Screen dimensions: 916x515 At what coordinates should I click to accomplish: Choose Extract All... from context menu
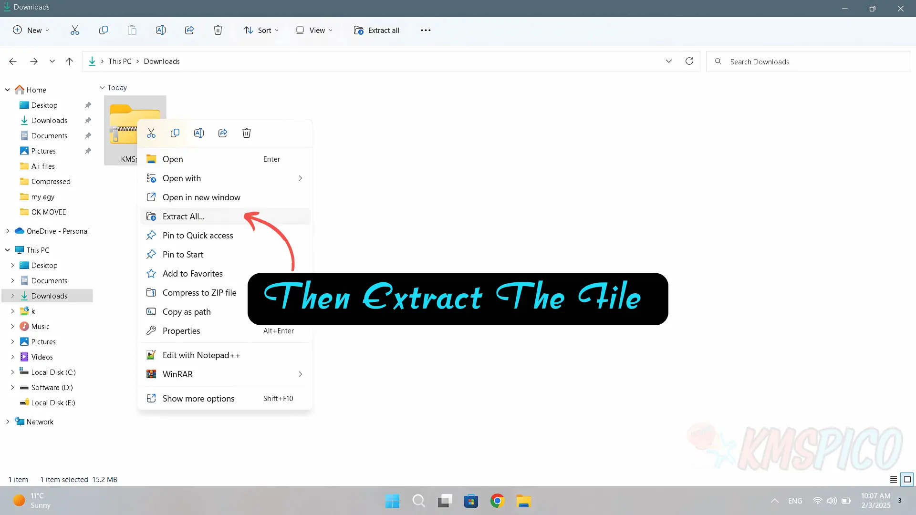[x=225, y=216]
